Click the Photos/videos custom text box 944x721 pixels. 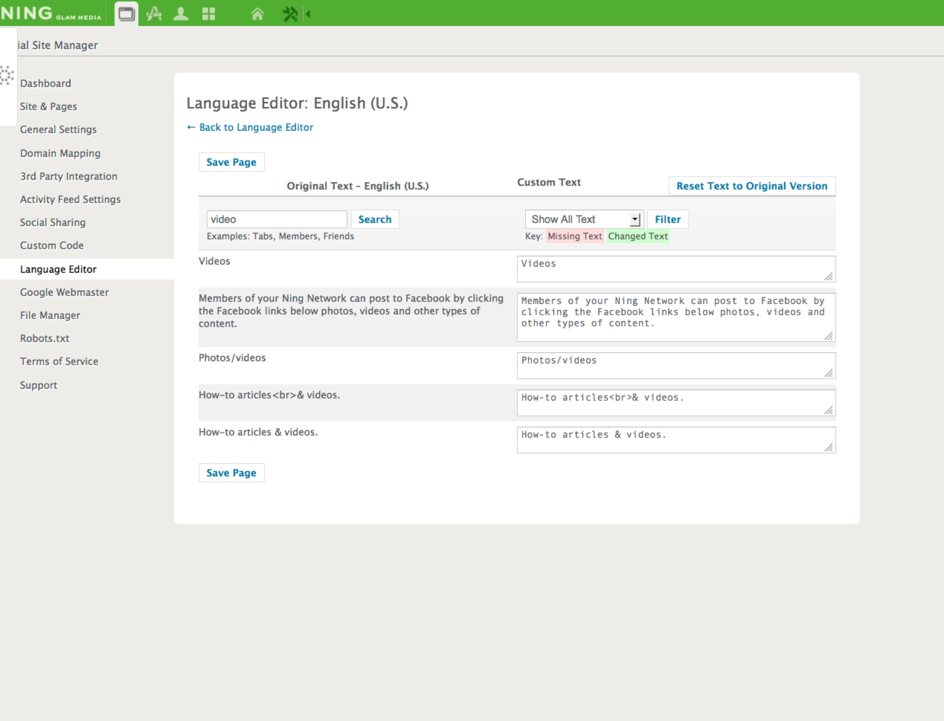coord(677,366)
